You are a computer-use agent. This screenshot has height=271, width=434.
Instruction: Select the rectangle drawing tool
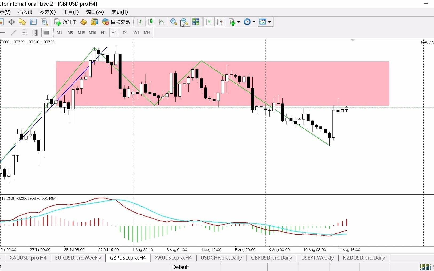click(x=46, y=33)
